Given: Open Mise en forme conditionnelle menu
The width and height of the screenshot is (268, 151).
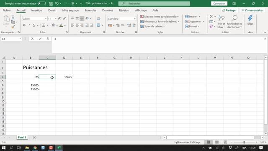Looking at the screenshot, I should [x=159, y=17].
